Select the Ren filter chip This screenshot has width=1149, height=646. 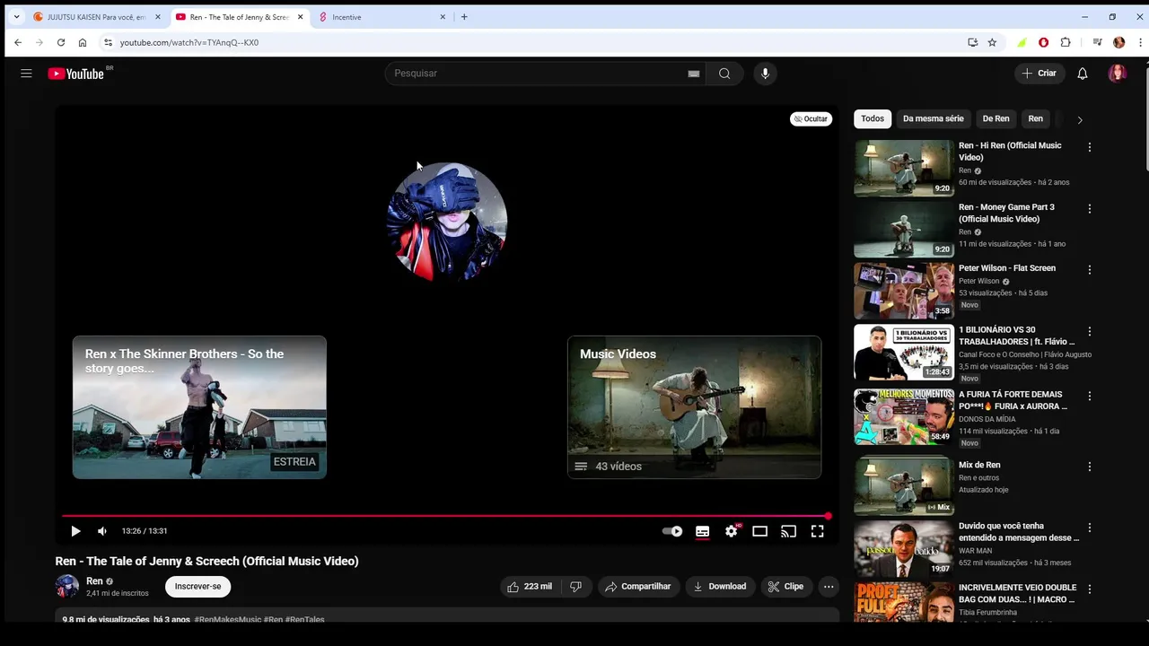[1035, 118]
